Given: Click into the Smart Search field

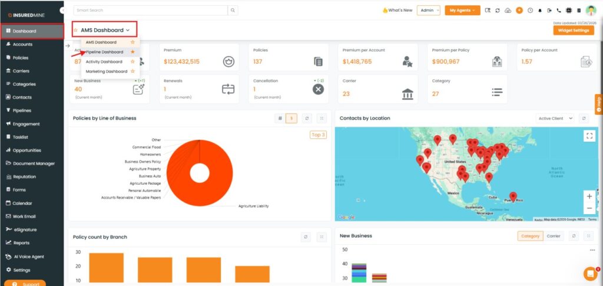Looking at the screenshot, I should point(150,11).
